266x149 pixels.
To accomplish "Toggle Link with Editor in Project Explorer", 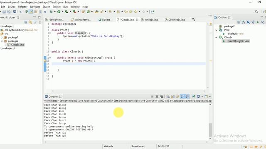I will 30,22.
